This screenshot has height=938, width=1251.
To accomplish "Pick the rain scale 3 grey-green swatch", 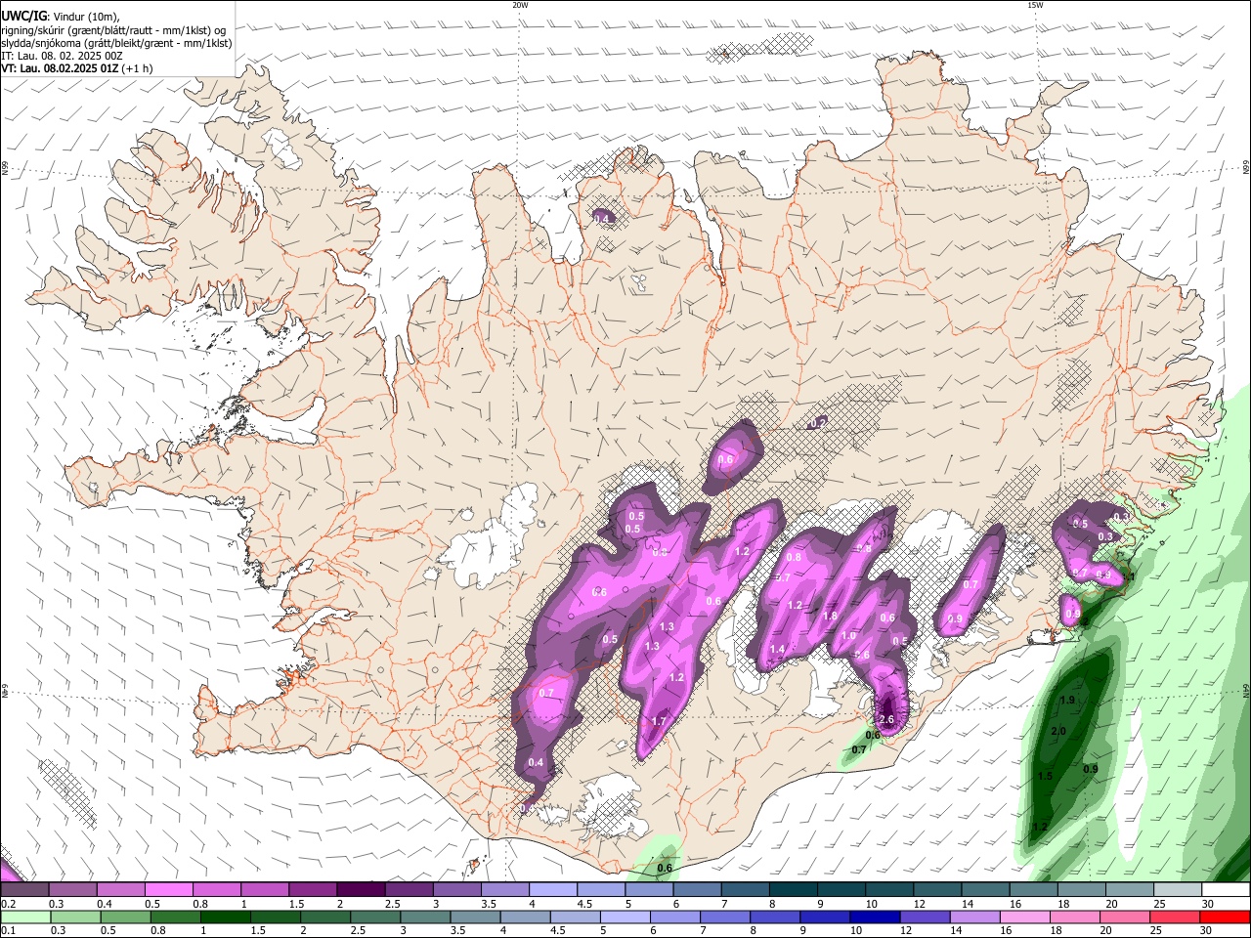I will [425, 917].
